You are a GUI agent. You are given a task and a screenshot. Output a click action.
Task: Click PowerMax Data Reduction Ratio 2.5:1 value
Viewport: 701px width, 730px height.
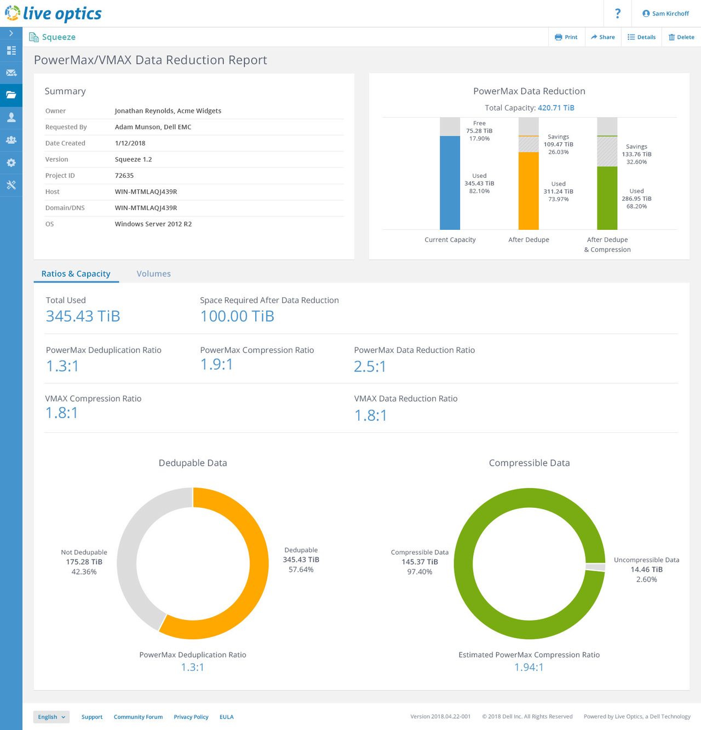coord(370,367)
